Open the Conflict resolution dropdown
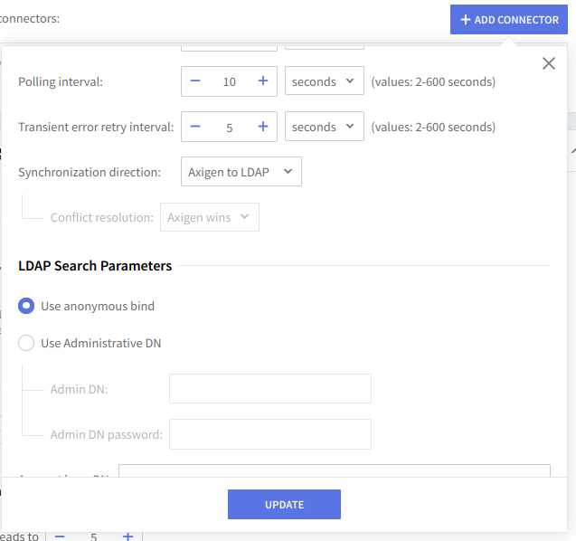Viewport: 576px width, 541px height. [x=209, y=217]
